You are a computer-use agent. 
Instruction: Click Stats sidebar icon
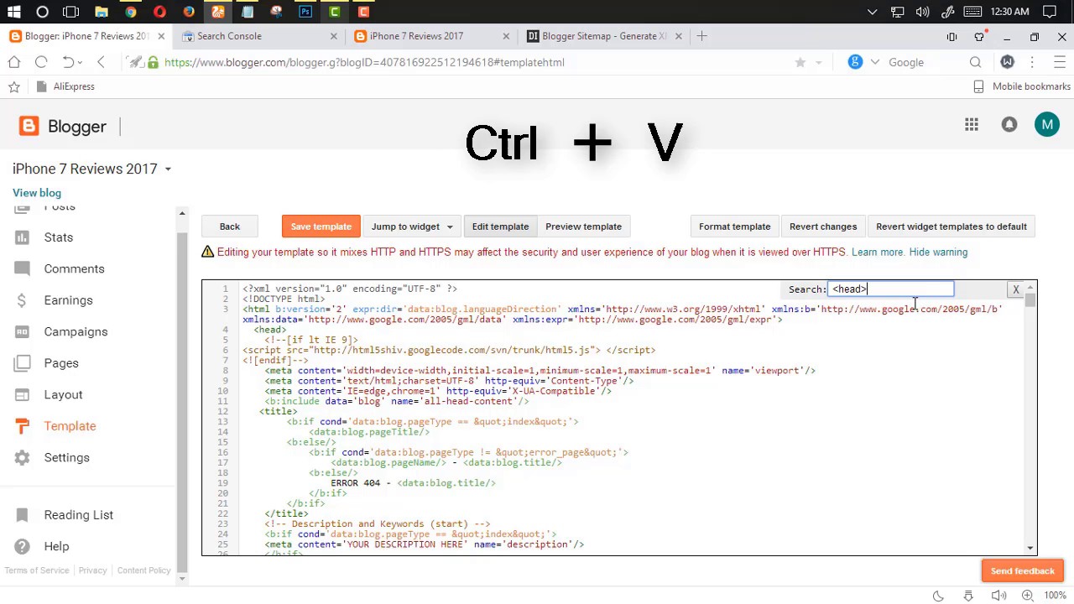pyautogui.click(x=23, y=237)
